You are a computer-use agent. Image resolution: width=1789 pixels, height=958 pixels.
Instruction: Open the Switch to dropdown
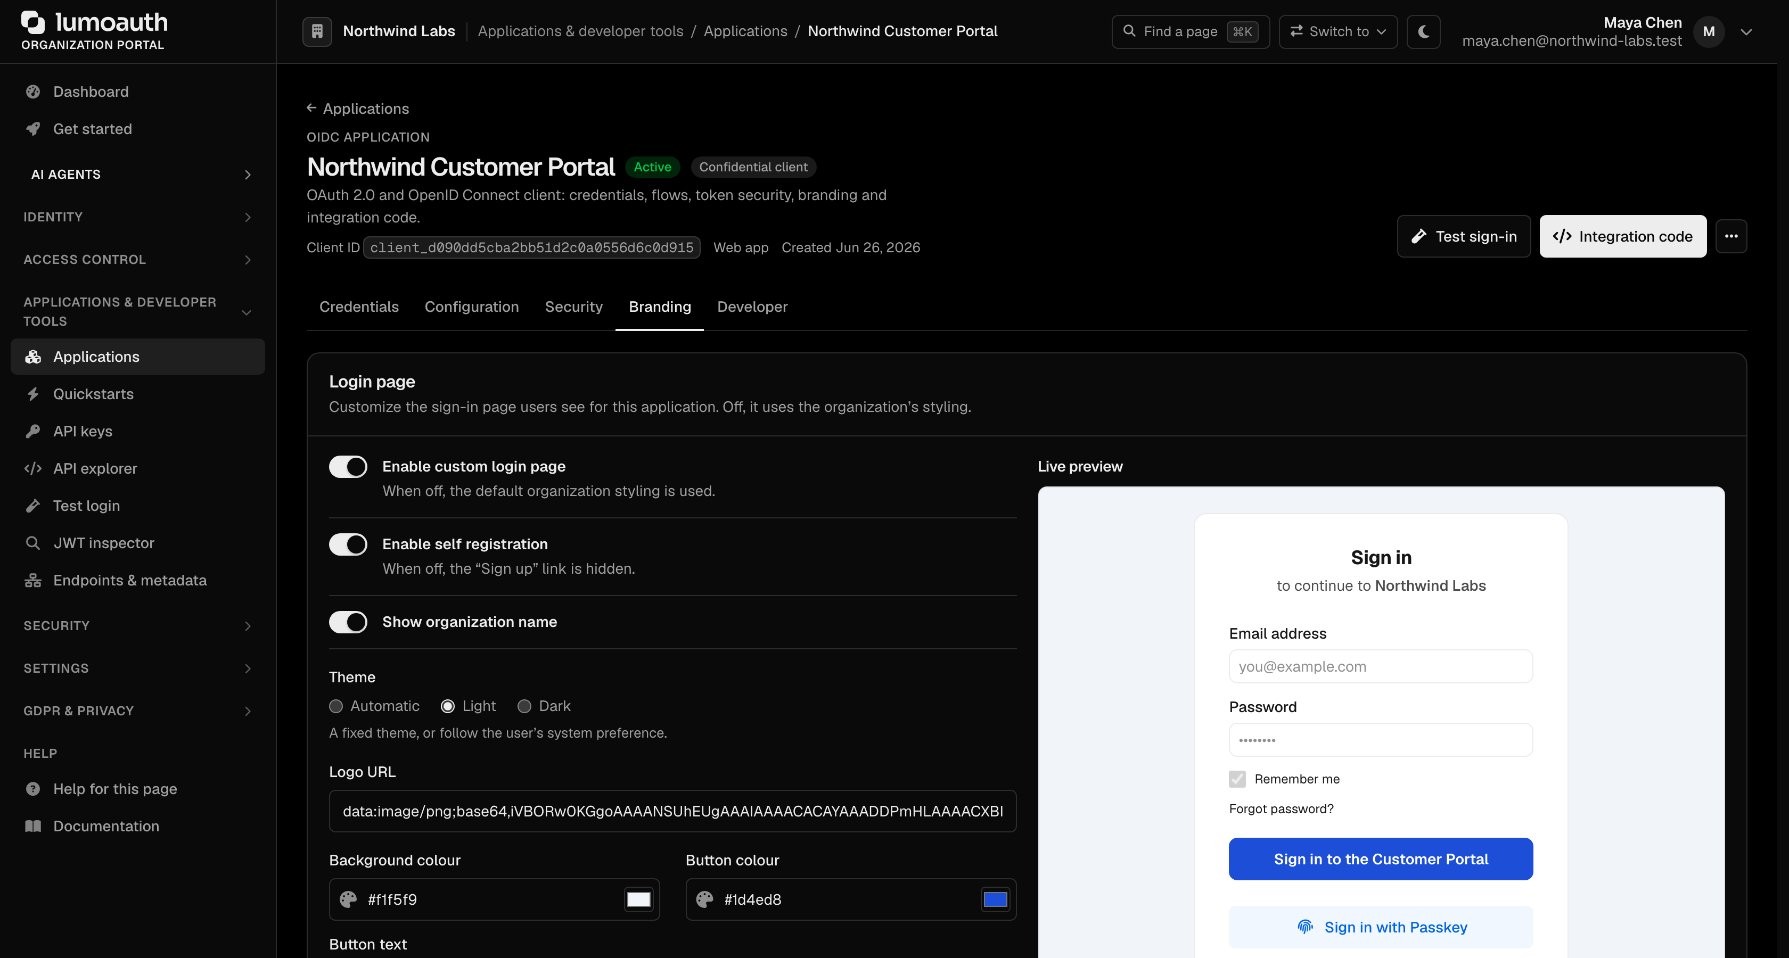click(1337, 31)
